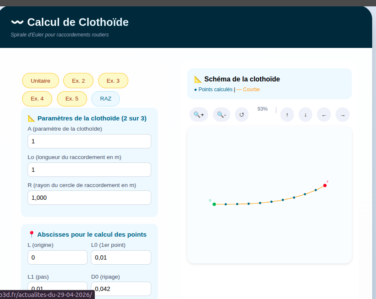Edit the A clothoid parameter field
This screenshot has height=299, width=376.
point(89,141)
